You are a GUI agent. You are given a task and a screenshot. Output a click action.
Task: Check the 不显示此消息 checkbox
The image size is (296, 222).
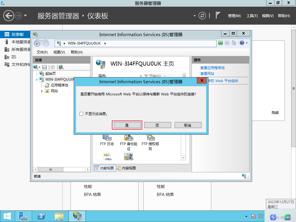81,114
